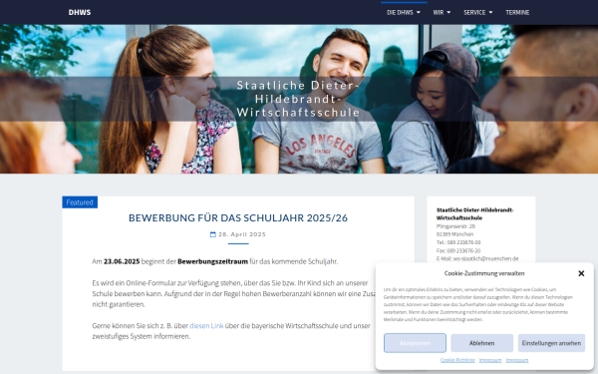
Task: Open Einstellungen ansehen in cookie dialog
Action: click(551, 343)
